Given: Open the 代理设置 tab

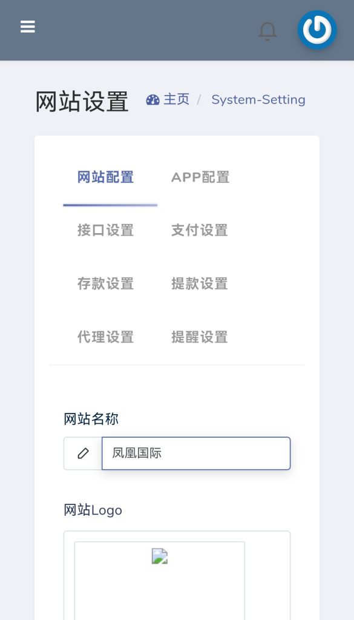Looking at the screenshot, I should coord(106,337).
